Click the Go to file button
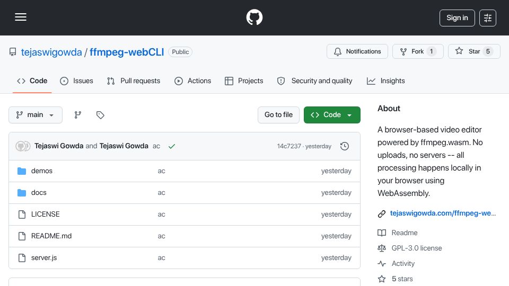This screenshot has width=509, height=286. 278,115
